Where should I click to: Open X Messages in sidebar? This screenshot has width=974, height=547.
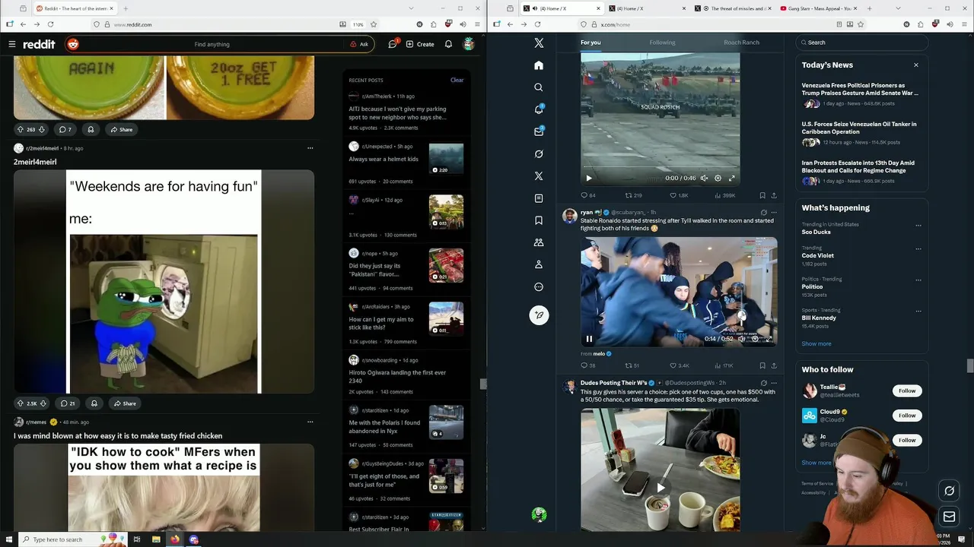pyautogui.click(x=539, y=131)
